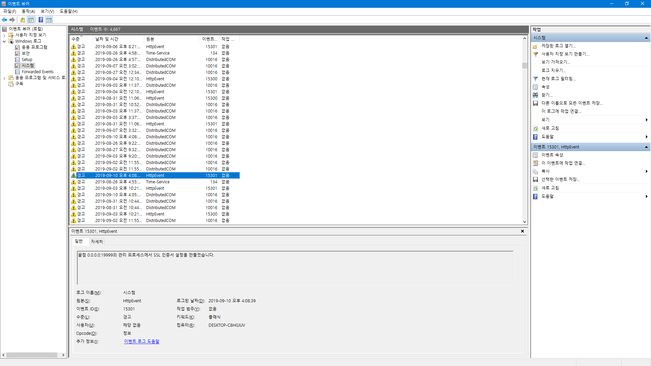
Task: Click the 이벤트 속성 icon in actions pane
Action: 535,155
